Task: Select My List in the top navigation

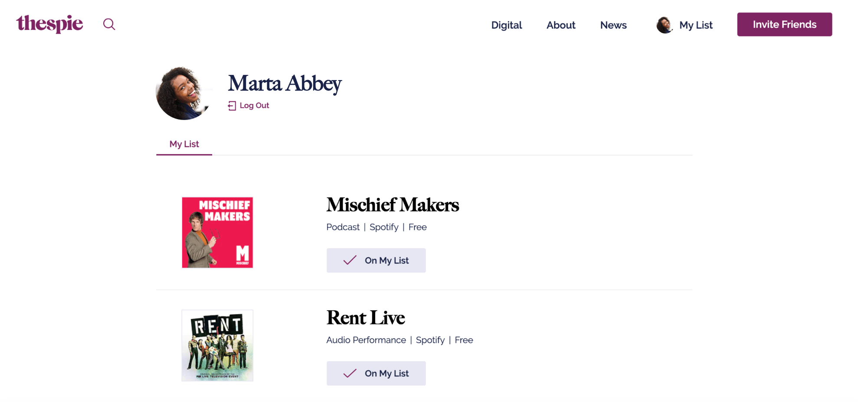Action: pyautogui.click(x=696, y=25)
